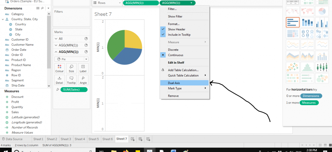
Task: Choose filled map thumbnail in Show Me
Action: coord(307,11)
